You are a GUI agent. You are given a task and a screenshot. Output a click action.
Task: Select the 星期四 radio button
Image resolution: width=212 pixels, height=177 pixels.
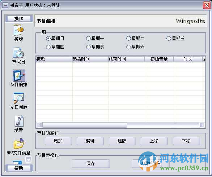[x=48, y=47]
